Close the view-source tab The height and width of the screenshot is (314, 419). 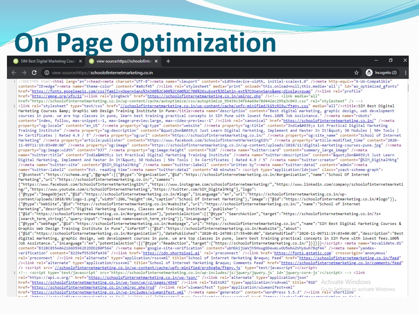click(156, 61)
